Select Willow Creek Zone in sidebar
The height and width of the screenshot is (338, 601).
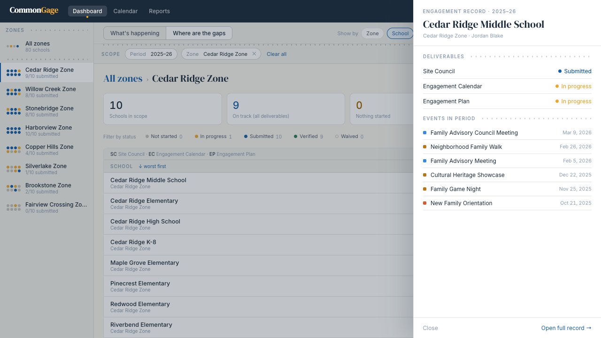click(47, 92)
